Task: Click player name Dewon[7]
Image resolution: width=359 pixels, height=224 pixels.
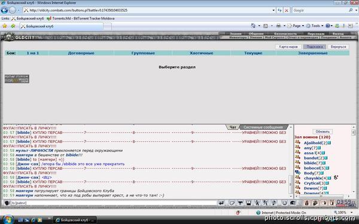Action: (314, 188)
